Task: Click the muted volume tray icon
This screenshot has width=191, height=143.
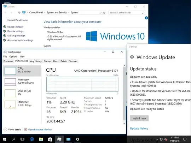Action: tap(166, 139)
